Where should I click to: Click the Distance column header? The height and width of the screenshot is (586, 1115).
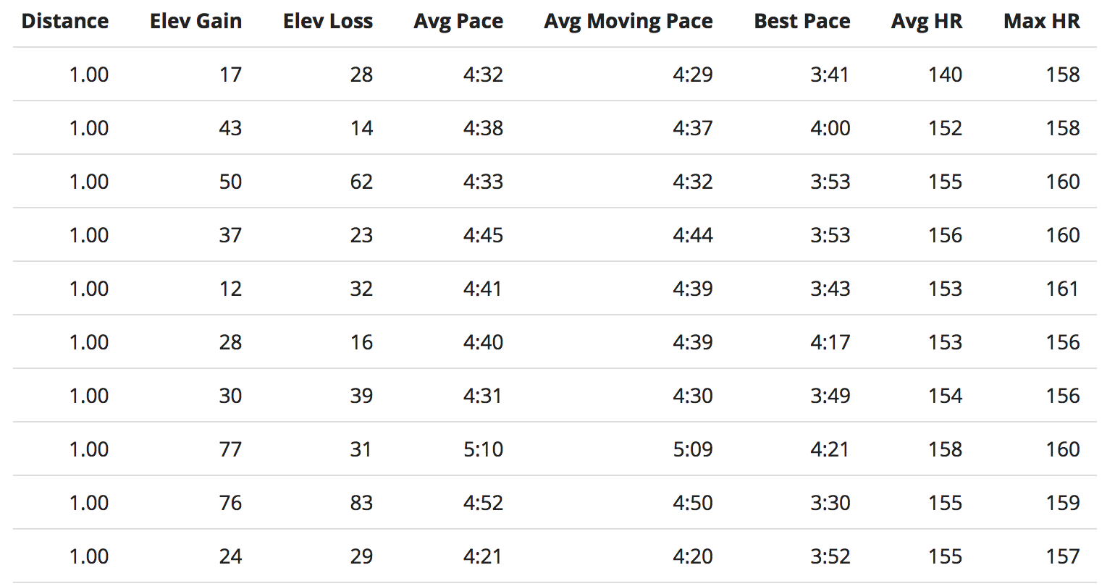pos(65,22)
